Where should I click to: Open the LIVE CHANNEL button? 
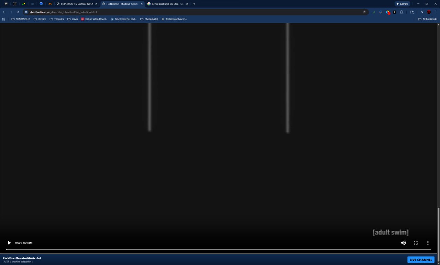tap(421, 260)
